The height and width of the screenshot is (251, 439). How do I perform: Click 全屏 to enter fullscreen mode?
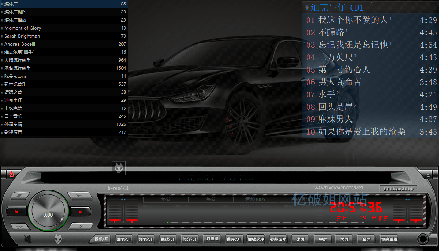pyautogui.click(x=366, y=239)
